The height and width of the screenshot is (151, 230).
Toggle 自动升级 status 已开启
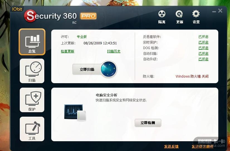203,59
